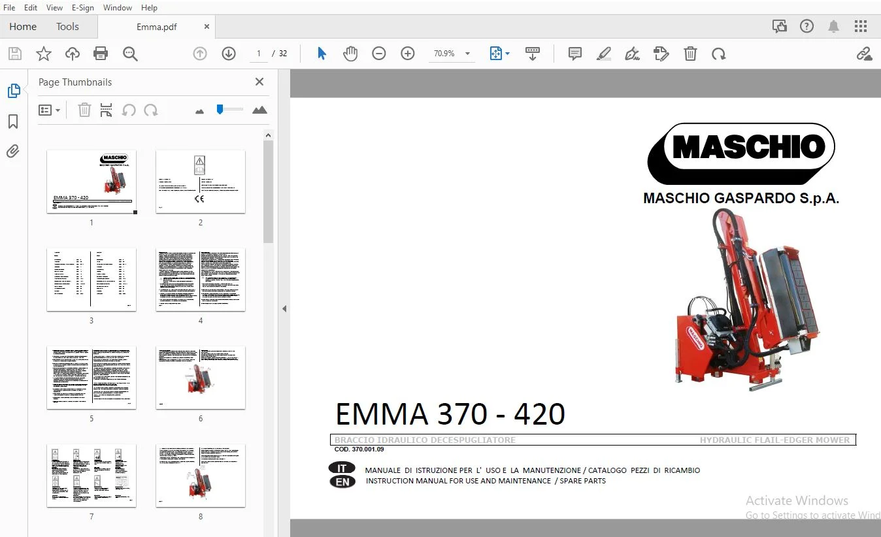881x537 pixels.
Task: Select the page 1 thumbnail
Action: pyautogui.click(x=91, y=182)
